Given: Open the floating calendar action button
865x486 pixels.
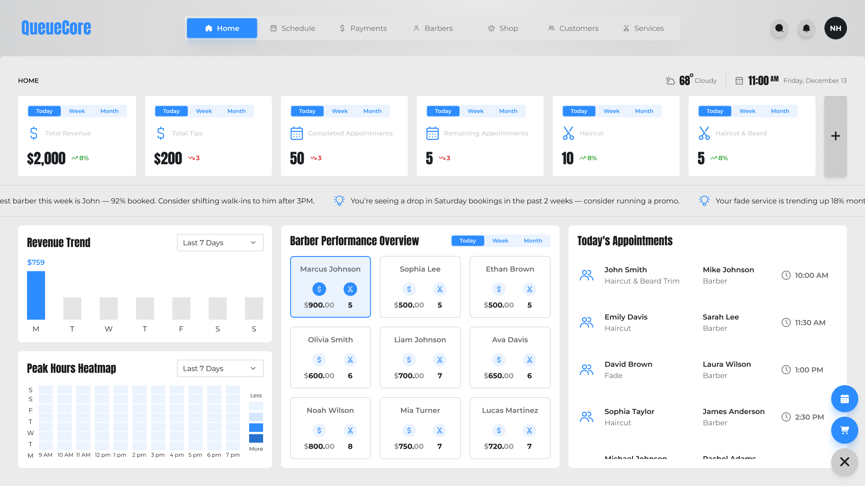Looking at the screenshot, I should click(844, 399).
